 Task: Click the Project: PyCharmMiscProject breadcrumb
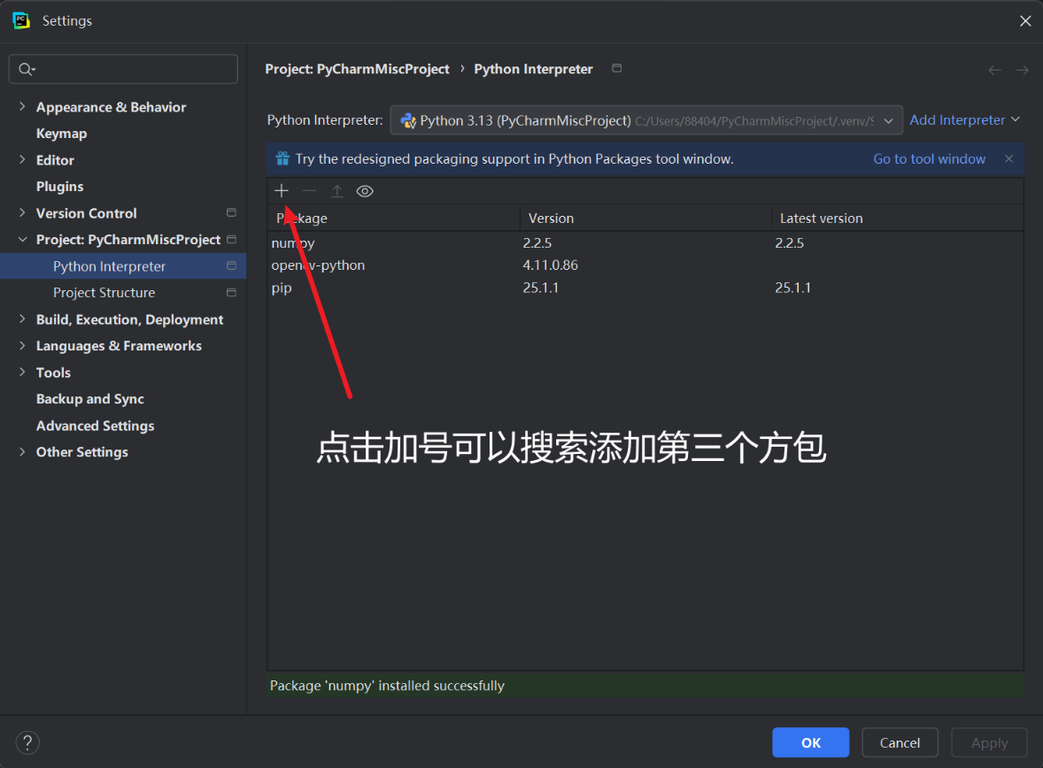click(x=357, y=69)
